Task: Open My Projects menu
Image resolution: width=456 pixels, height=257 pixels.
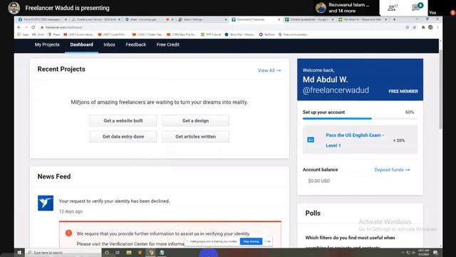Action: pyautogui.click(x=47, y=44)
